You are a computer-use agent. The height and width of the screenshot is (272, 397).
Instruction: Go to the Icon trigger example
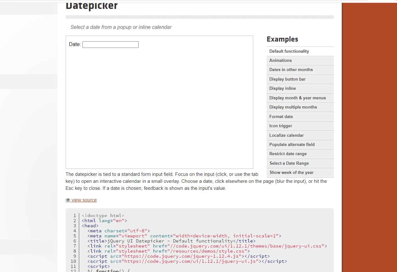(x=300, y=126)
